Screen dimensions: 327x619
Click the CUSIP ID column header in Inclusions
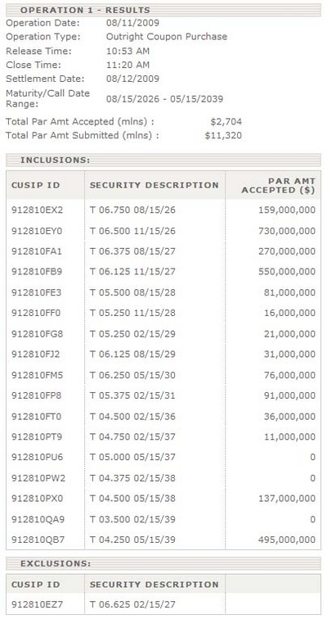tap(35, 185)
